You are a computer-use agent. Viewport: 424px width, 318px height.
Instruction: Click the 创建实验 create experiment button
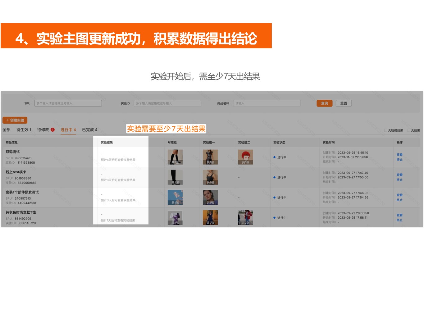[x=15, y=120]
